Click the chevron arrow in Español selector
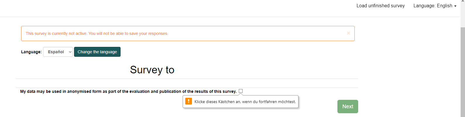 (70, 52)
